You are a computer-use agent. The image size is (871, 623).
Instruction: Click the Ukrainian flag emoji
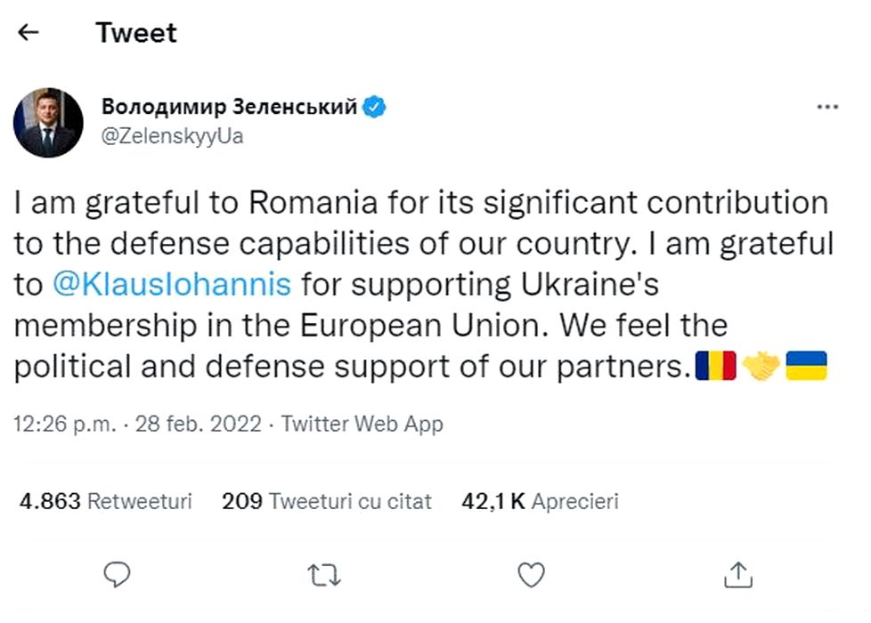(x=806, y=365)
